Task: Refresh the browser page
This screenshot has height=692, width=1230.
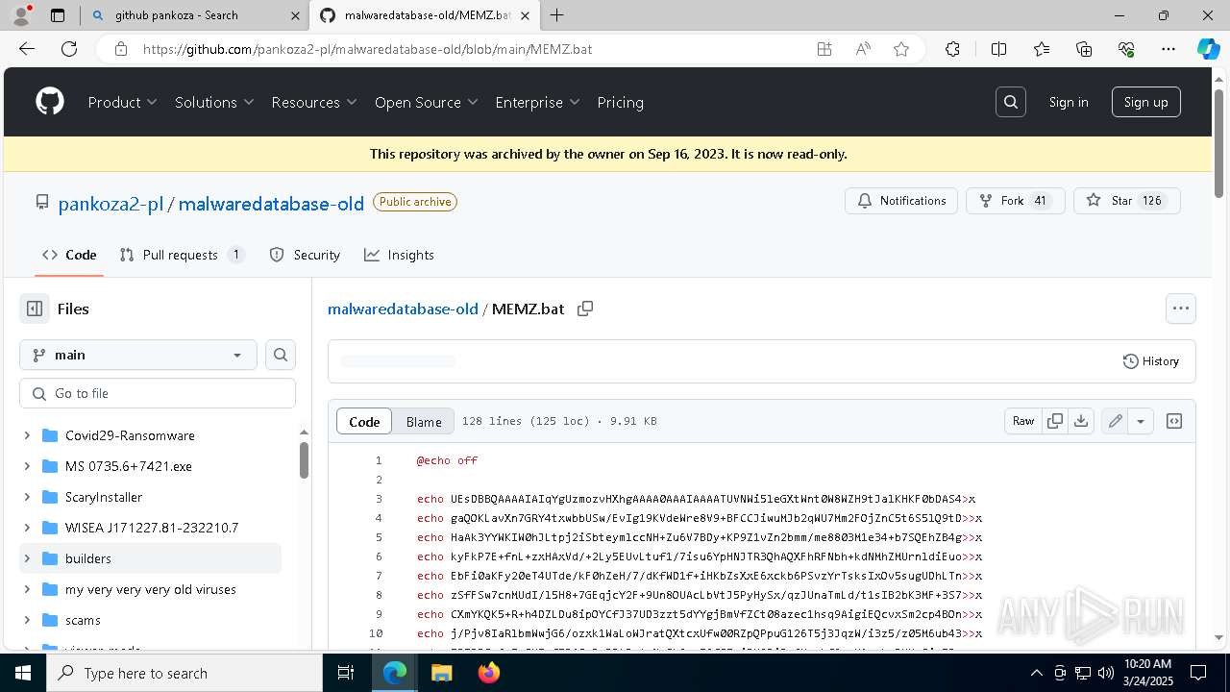Action: (x=69, y=49)
